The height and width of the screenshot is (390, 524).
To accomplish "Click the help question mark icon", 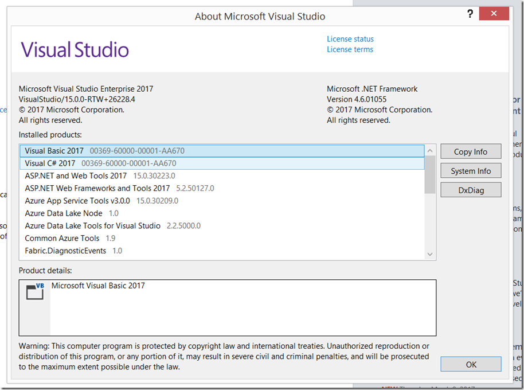I will click(x=470, y=14).
